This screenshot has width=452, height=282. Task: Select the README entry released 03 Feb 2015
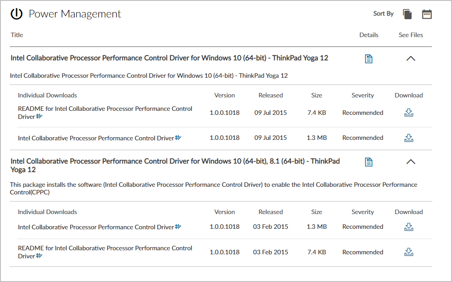point(105,252)
